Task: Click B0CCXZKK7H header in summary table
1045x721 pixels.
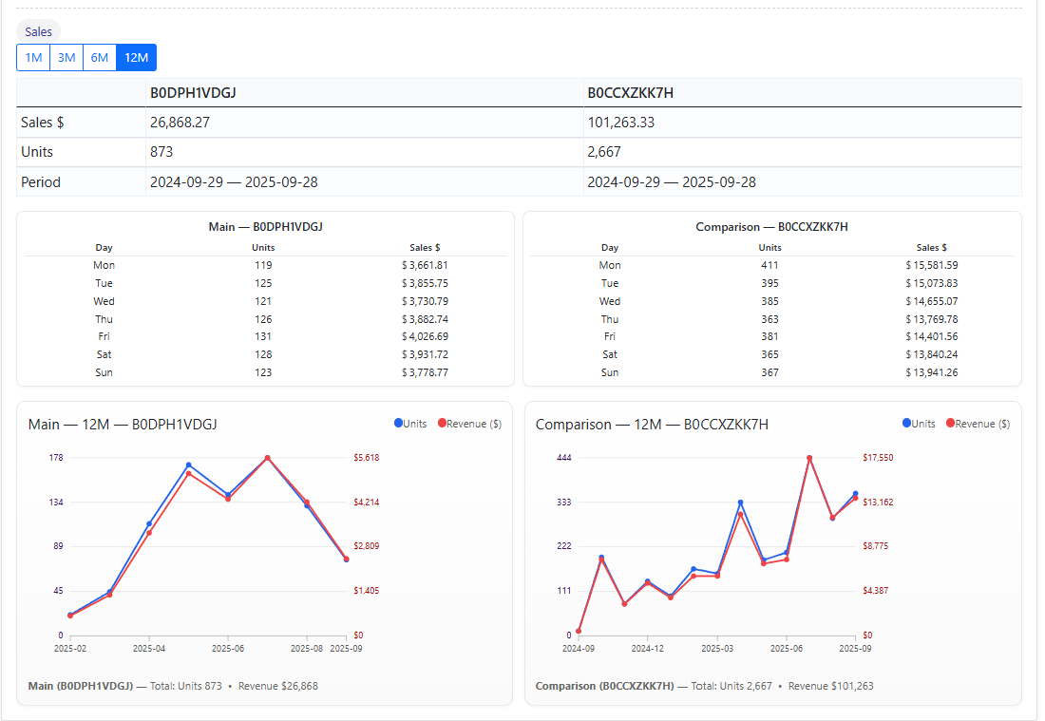Action: pyautogui.click(x=631, y=93)
